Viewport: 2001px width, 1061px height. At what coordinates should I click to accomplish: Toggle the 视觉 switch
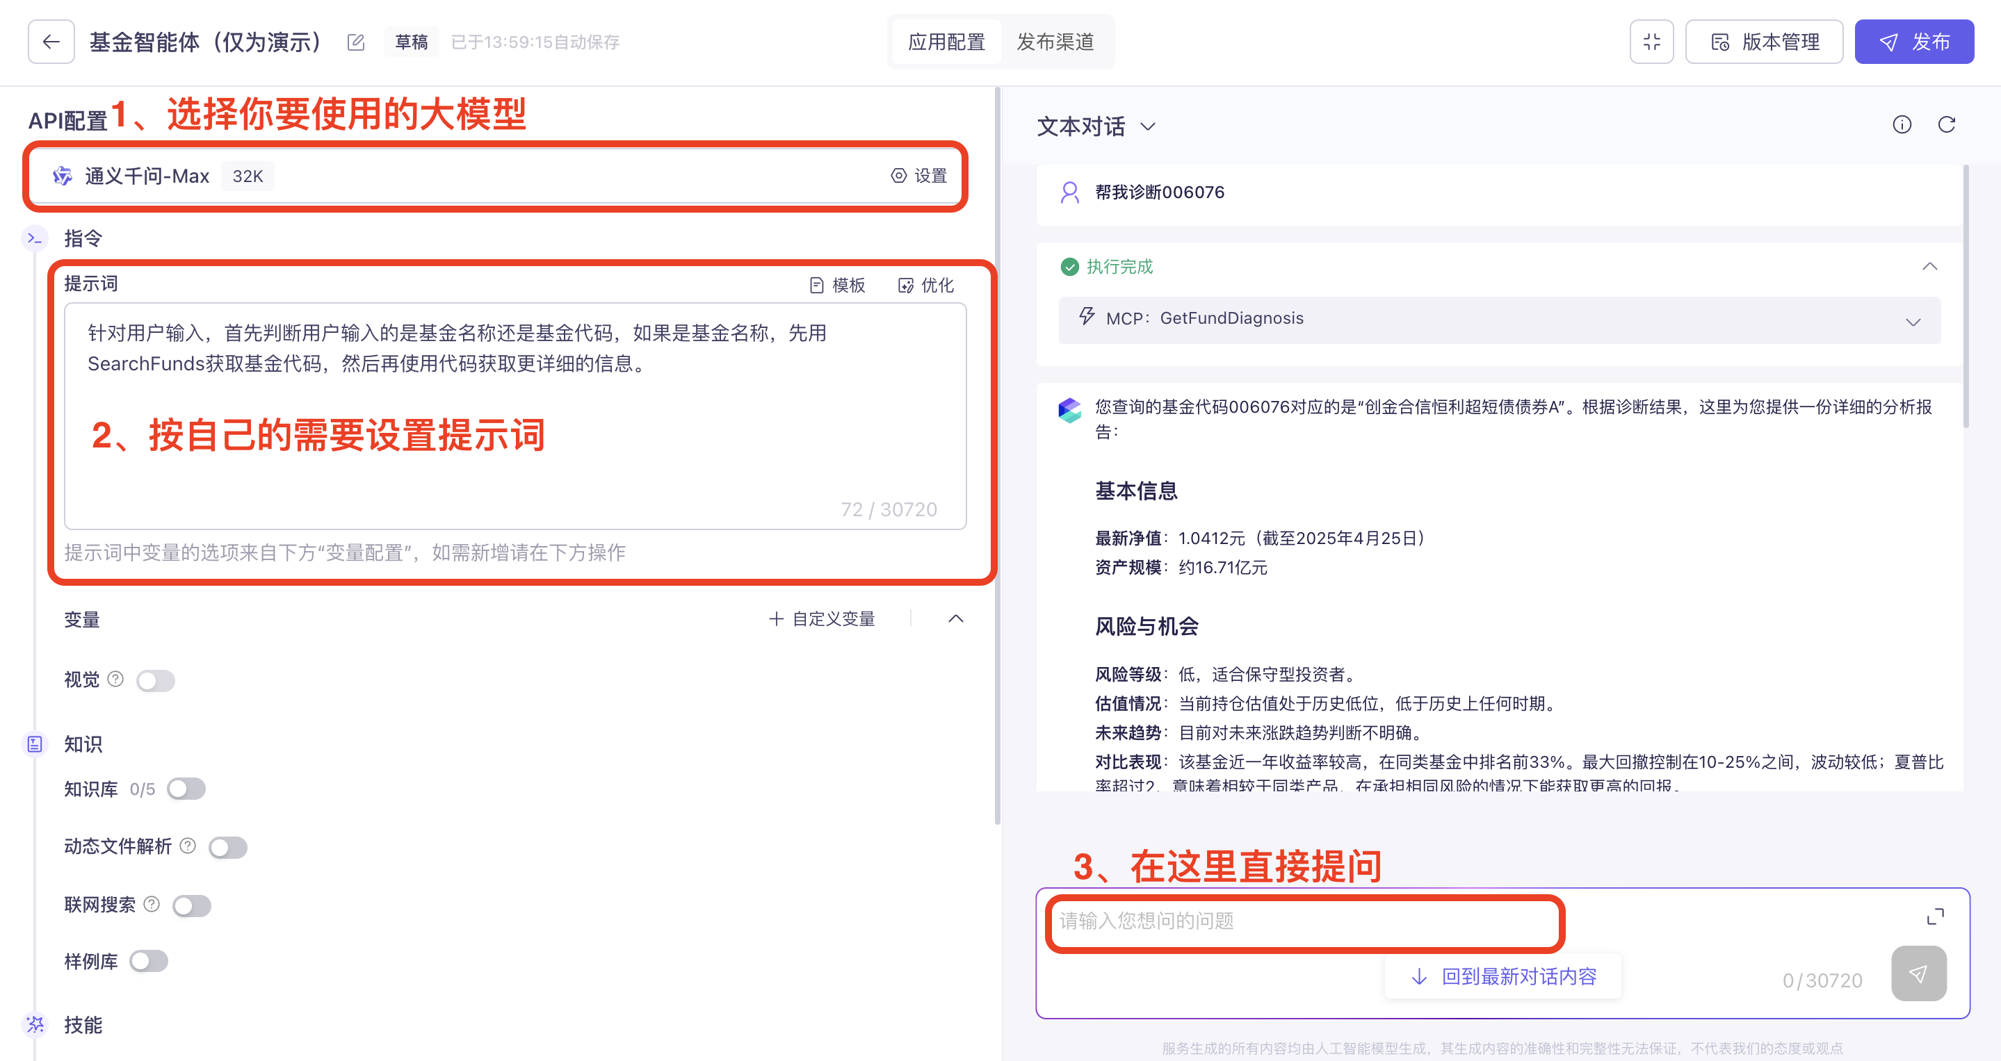coord(155,681)
